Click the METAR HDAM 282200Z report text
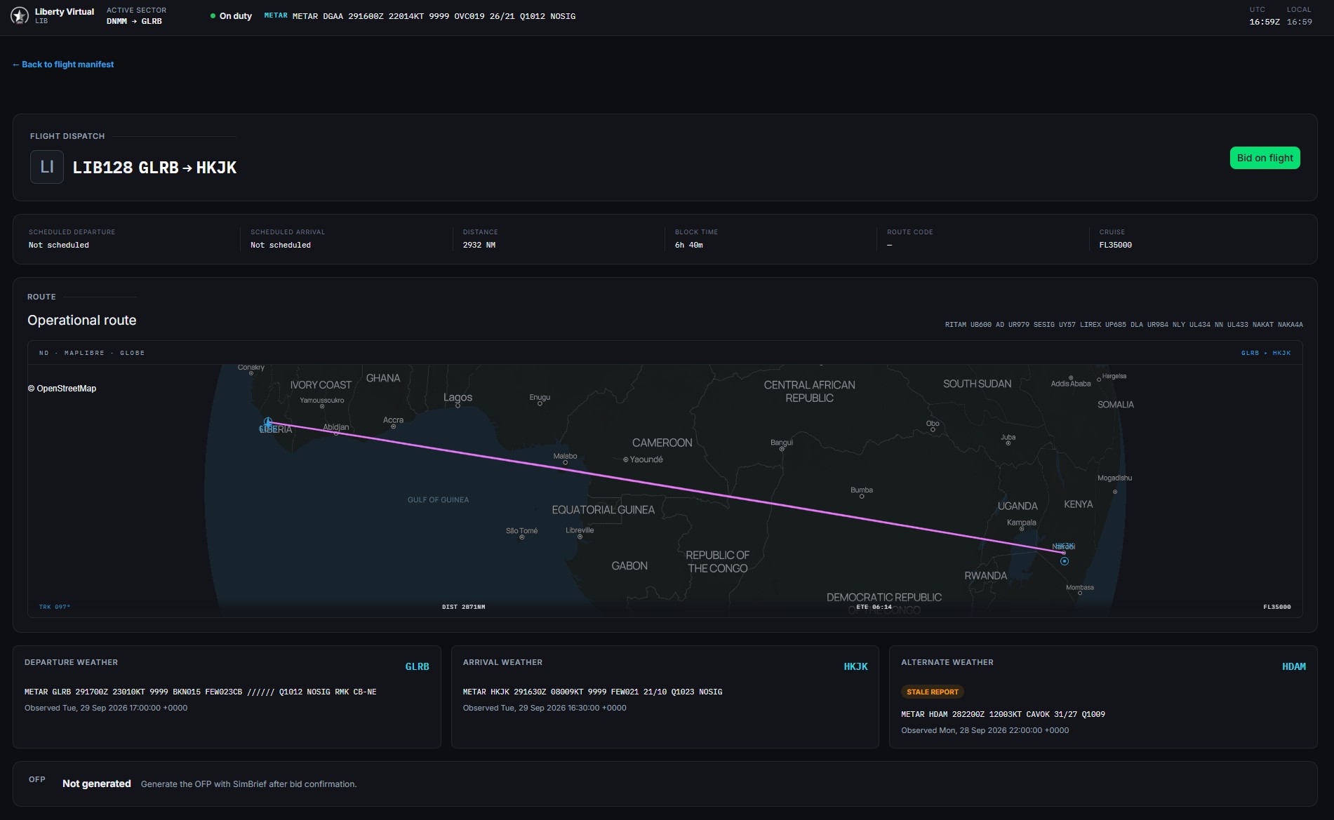 tap(1003, 714)
